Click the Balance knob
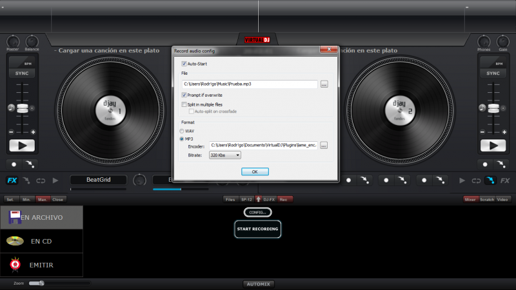The width and height of the screenshot is (516, 290). point(32,41)
